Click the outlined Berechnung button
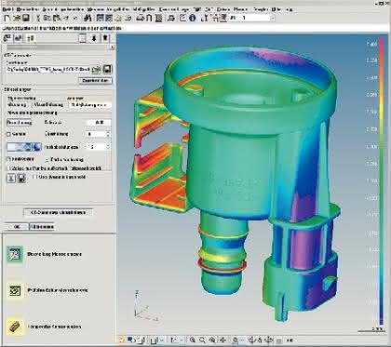The width and height of the screenshot is (391, 347). coord(19,123)
